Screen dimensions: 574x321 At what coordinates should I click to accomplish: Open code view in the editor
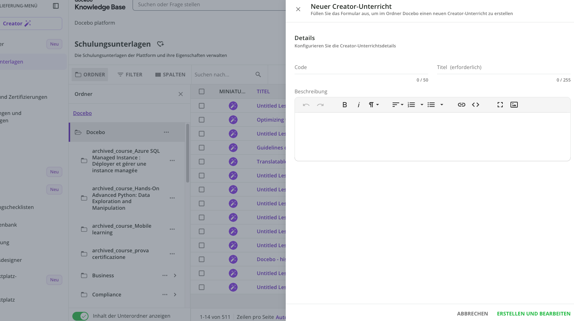click(476, 105)
